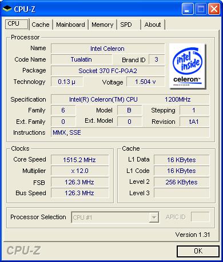Click the Ext. Family value field
Image resolution: width=223 pixels, height=262 pixels.
coord(63,122)
